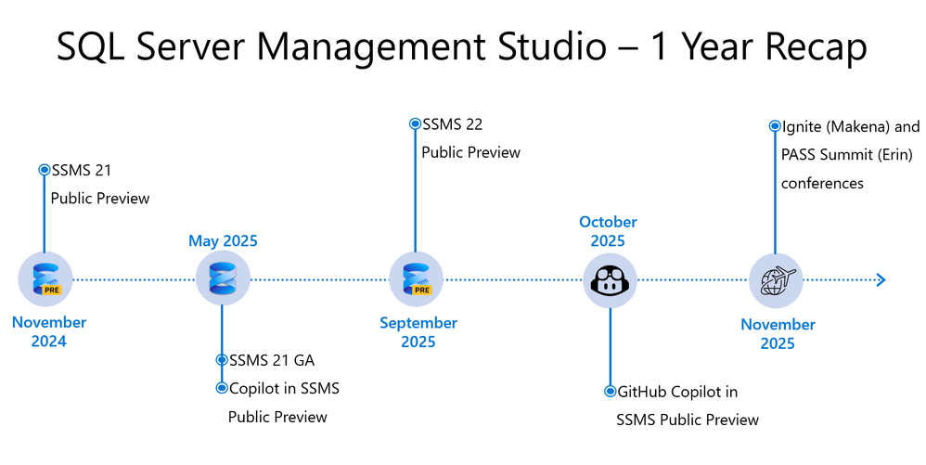Click the 'Copilot in SSMS' text
This screenshot has height=465, width=926.
click(x=284, y=389)
